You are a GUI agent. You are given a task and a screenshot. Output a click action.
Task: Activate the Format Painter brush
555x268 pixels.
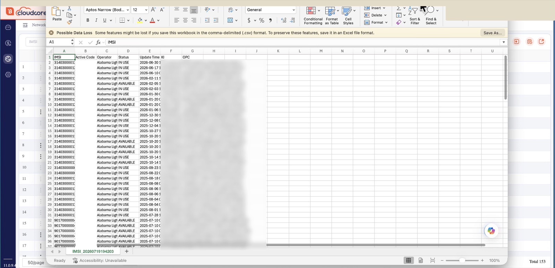tap(70, 22)
